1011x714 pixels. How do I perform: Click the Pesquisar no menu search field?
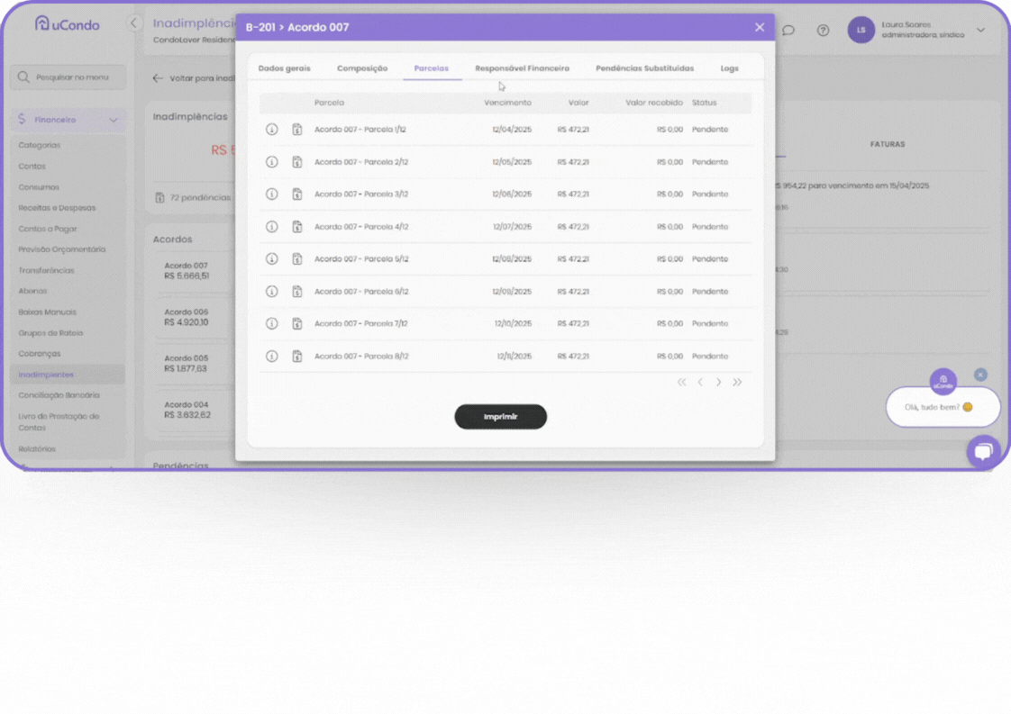[68, 77]
